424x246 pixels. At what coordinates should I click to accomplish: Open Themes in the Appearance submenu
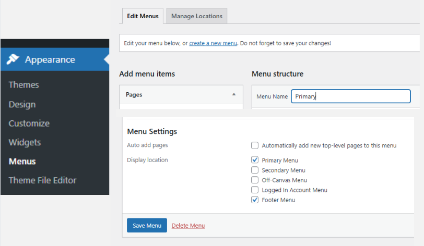24,85
